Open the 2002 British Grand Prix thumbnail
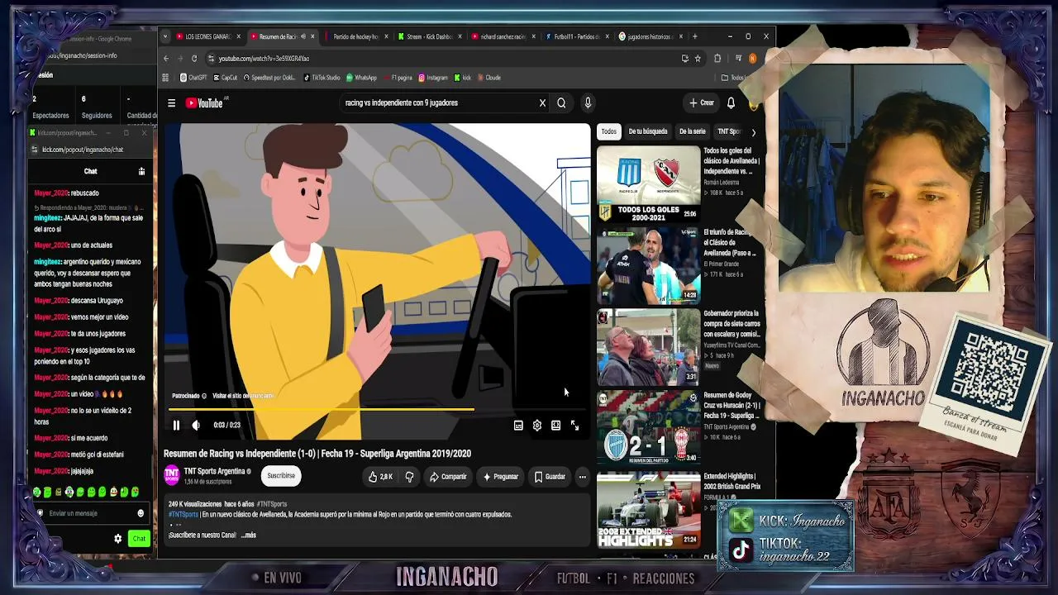This screenshot has height=595, width=1058. coord(648,510)
